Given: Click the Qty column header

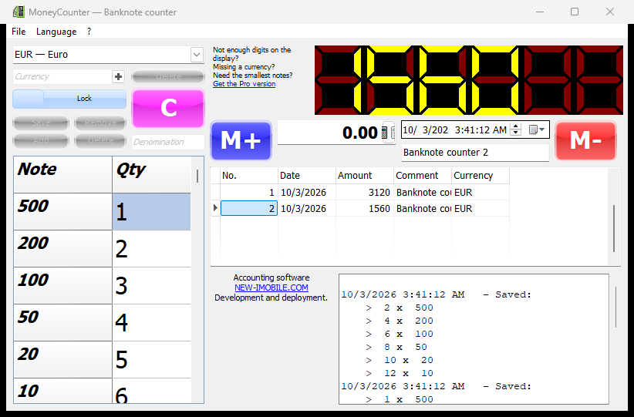Looking at the screenshot, I should point(151,174).
